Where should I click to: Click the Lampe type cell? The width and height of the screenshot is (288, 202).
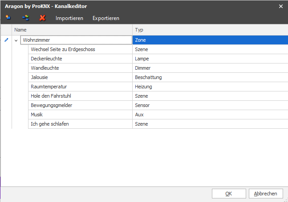pyautogui.click(x=210, y=59)
